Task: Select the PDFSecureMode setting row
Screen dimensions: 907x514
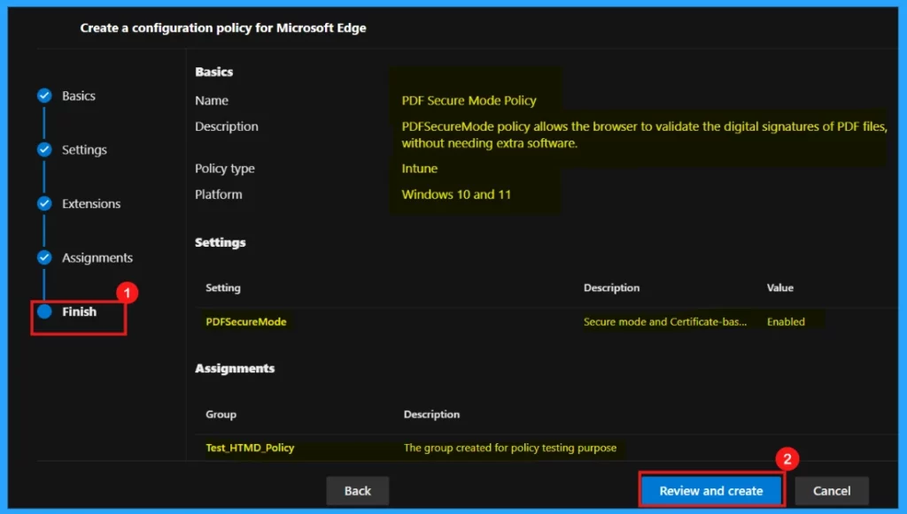Action: 546,322
